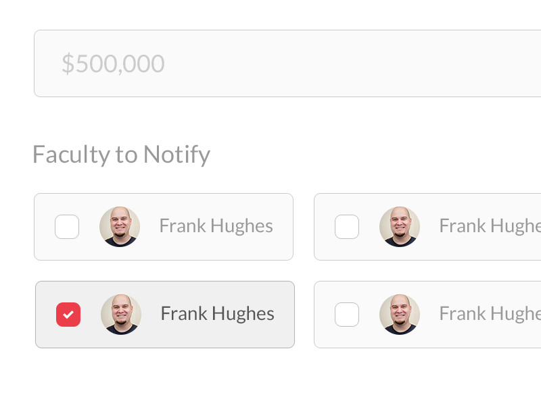Click the avatar photo in the first-row right card
The height and width of the screenshot is (405, 541).
400,227
